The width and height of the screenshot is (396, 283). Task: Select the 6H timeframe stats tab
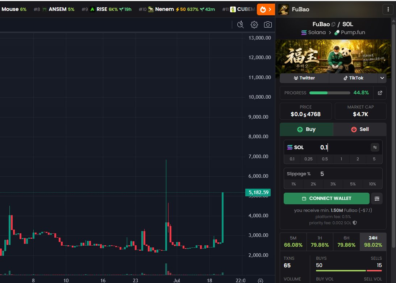click(346, 242)
